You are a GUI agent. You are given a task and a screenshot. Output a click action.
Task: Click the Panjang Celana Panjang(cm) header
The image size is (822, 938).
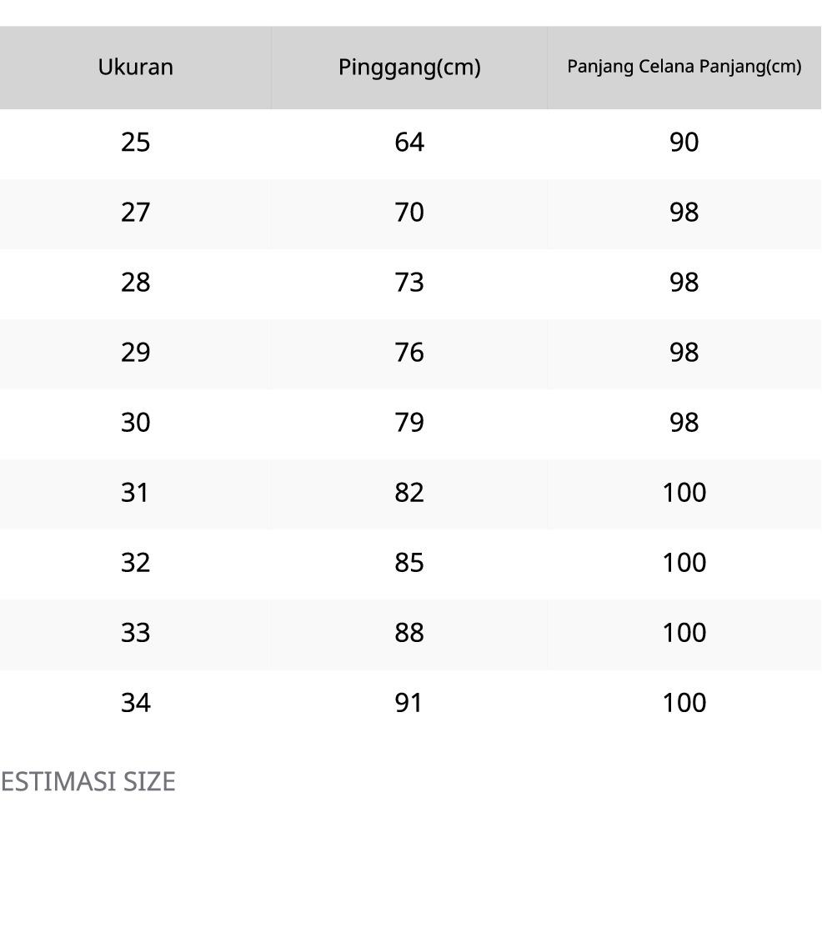[x=684, y=67]
